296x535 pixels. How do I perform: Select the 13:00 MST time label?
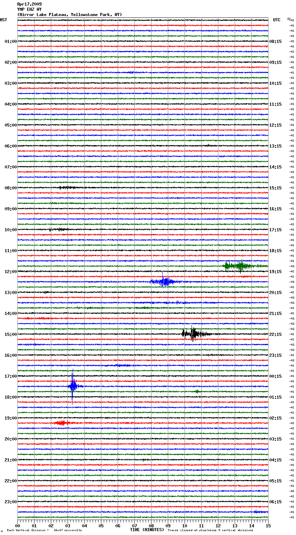tap(10, 293)
